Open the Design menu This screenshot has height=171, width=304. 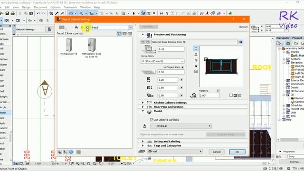pos(26,8)
